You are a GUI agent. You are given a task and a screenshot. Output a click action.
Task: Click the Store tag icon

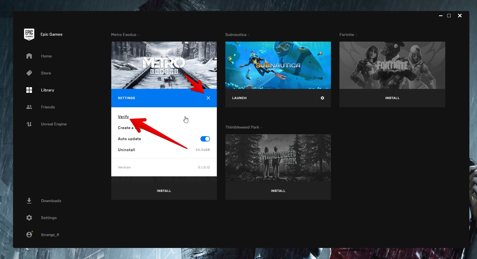(x=29, y=73)
